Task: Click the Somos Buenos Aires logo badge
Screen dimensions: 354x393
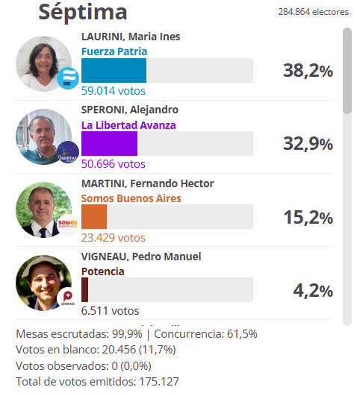Action: [x=68, y=224]
